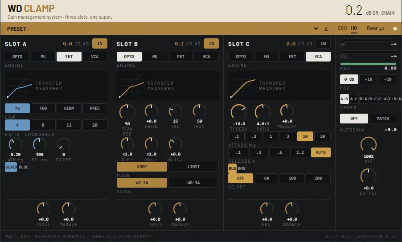Click the Slot A ATK ms knob

(16, 144)
